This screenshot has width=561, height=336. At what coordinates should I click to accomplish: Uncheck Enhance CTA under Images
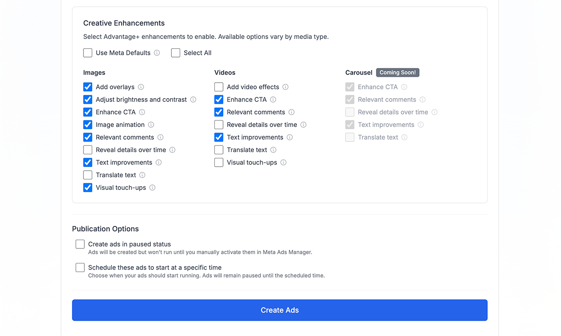87,112
